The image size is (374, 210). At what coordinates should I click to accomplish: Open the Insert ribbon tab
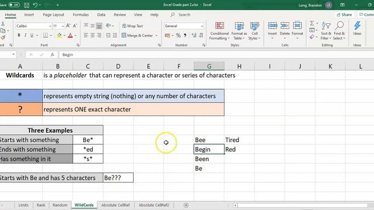29,15
